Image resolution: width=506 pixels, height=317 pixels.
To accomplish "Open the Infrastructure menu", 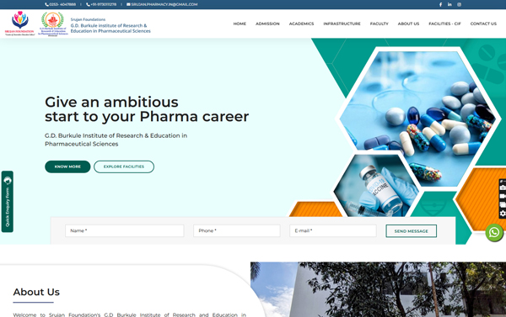I will (x=342, y=24).
